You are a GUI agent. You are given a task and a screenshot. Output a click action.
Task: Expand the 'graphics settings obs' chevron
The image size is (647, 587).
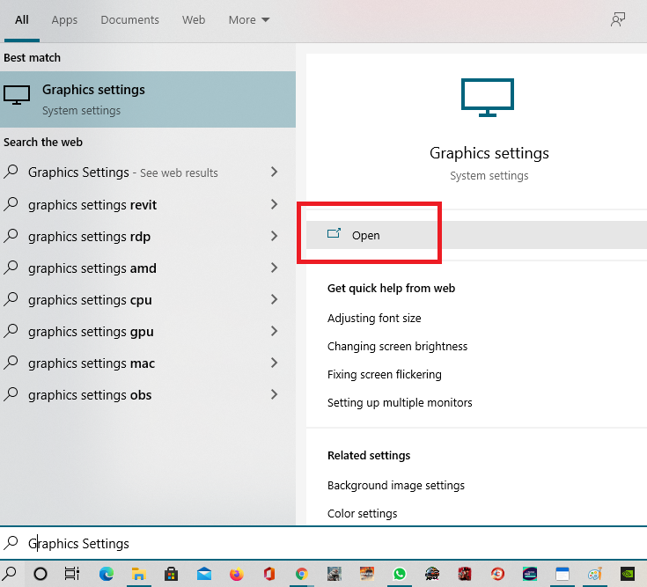pos(274,394)
